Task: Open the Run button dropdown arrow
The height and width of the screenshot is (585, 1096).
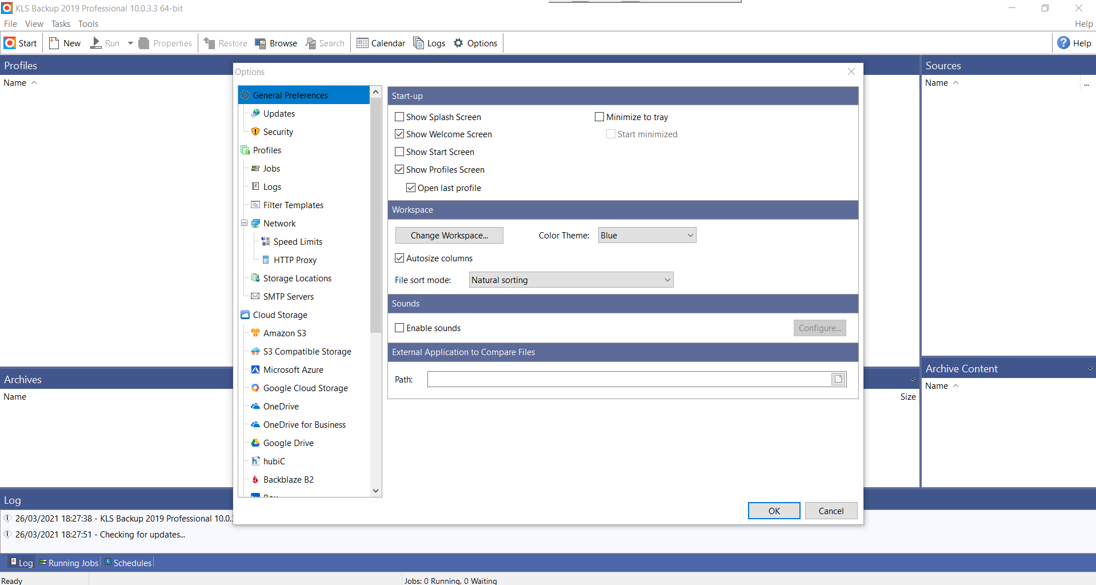Action: pos(130,43)
